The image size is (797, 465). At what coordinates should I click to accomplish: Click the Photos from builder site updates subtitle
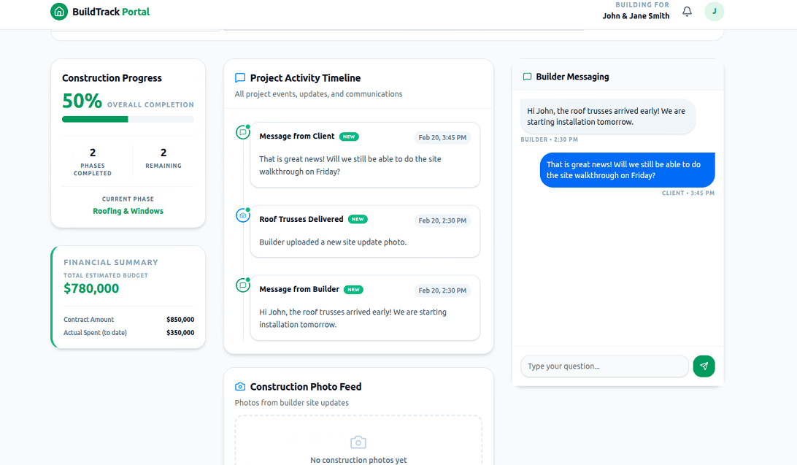(x=292, y=402)
